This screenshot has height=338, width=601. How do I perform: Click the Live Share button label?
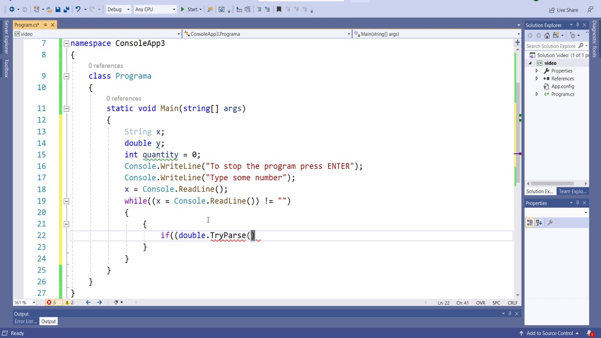tap(567, 10)
